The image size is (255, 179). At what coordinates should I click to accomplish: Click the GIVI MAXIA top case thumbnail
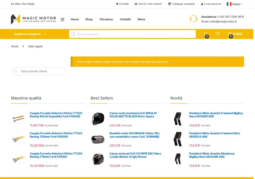point(98,139)
